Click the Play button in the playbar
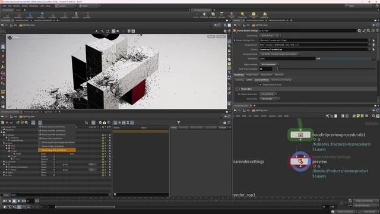 [x=19, y=201]
